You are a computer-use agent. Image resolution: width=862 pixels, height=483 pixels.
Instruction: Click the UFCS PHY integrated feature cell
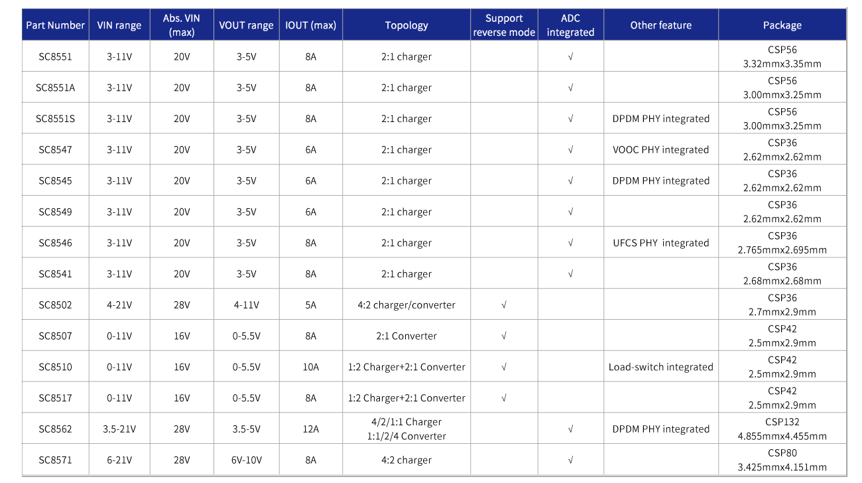661,243
